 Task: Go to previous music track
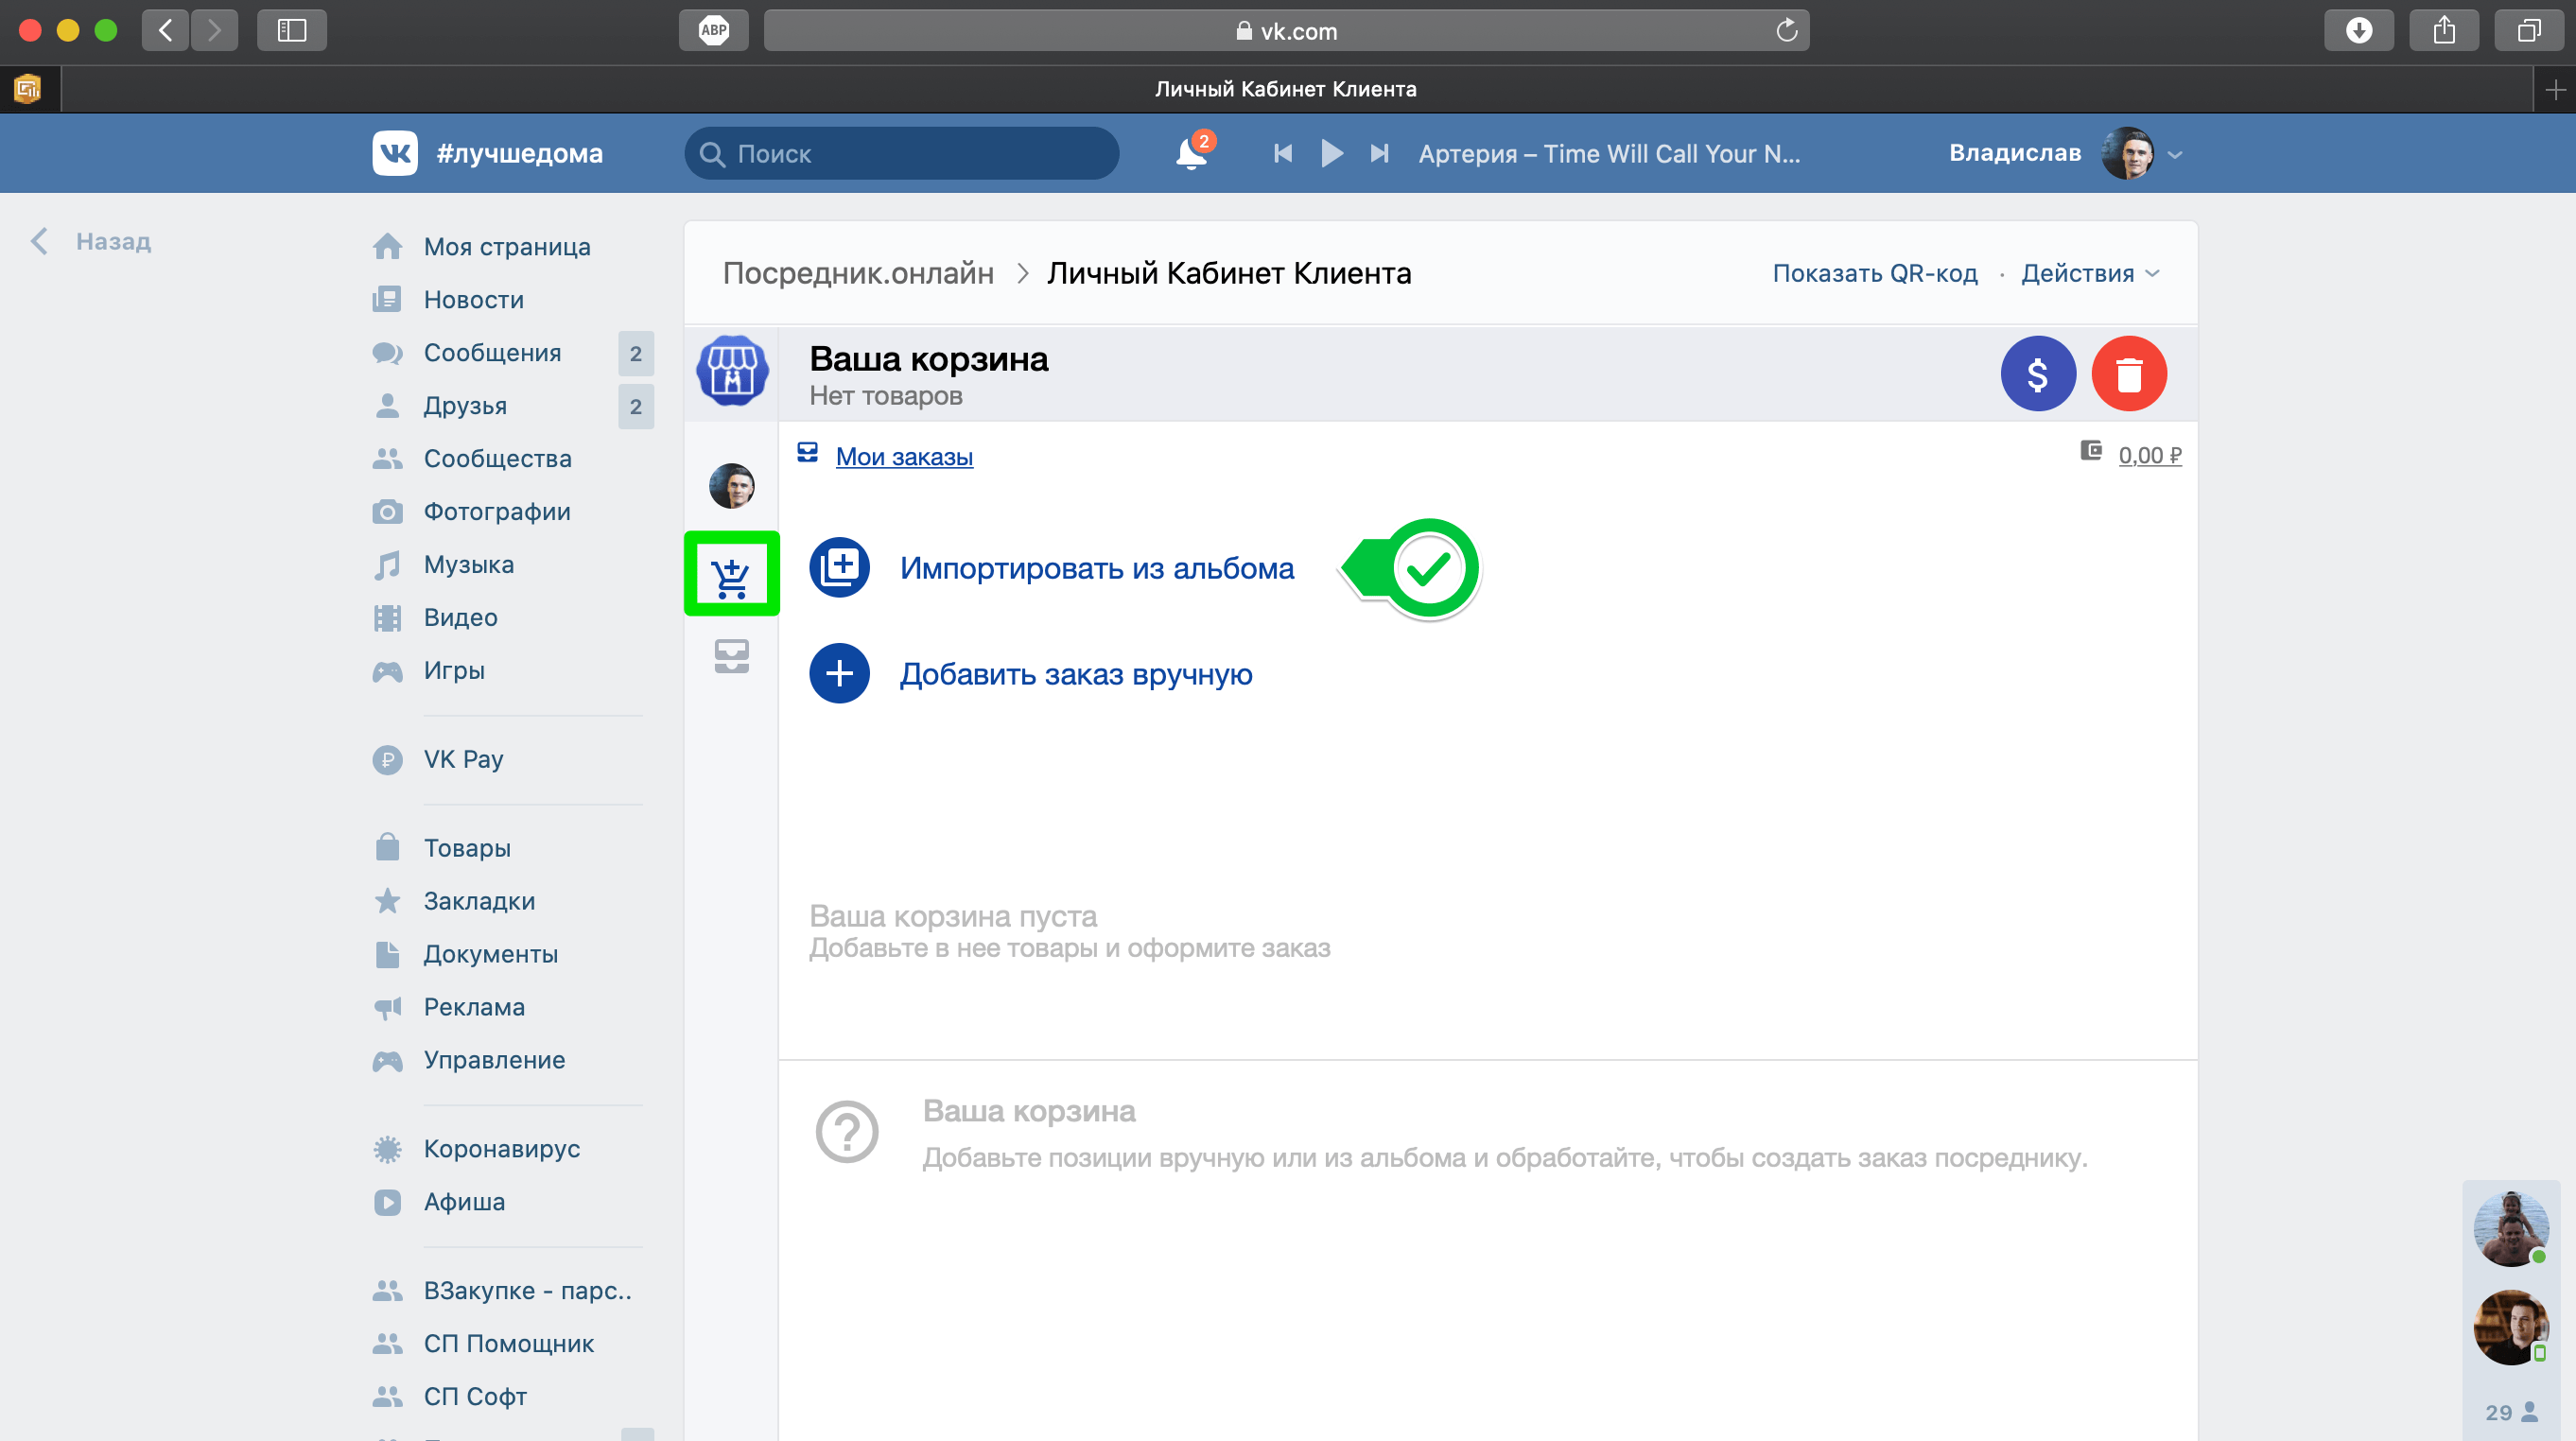click(1283, 154)
